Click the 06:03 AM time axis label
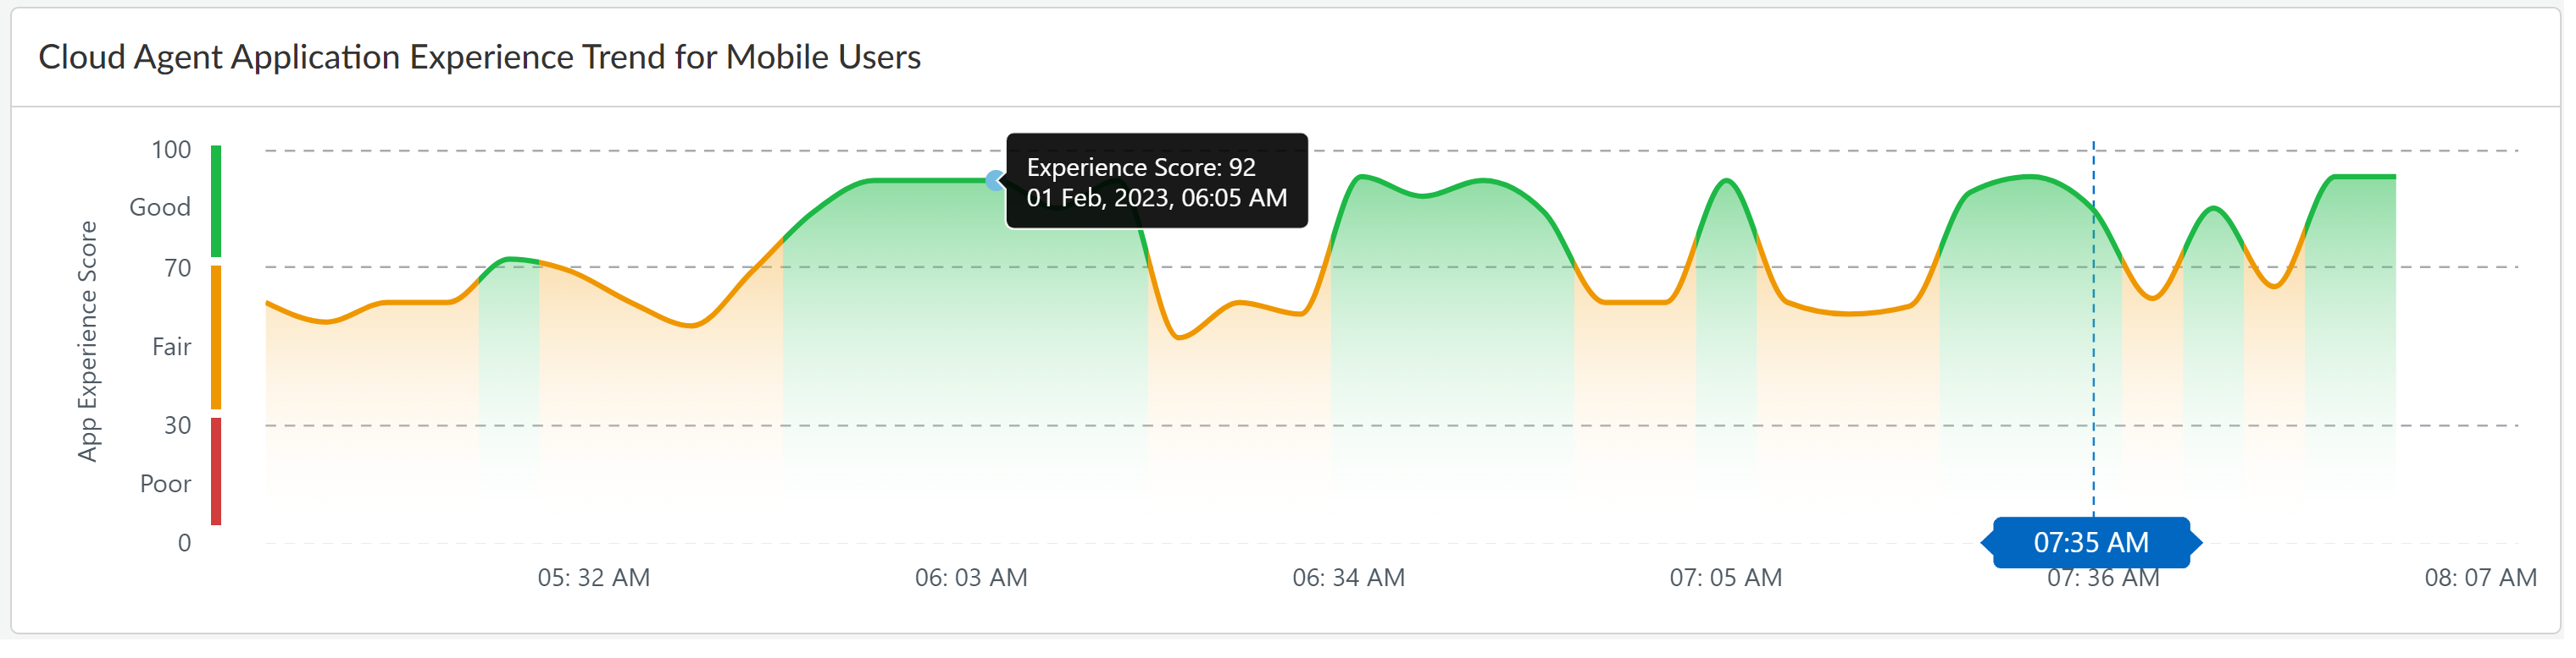This screenshot has height=658, width=2576. point(971,578)
